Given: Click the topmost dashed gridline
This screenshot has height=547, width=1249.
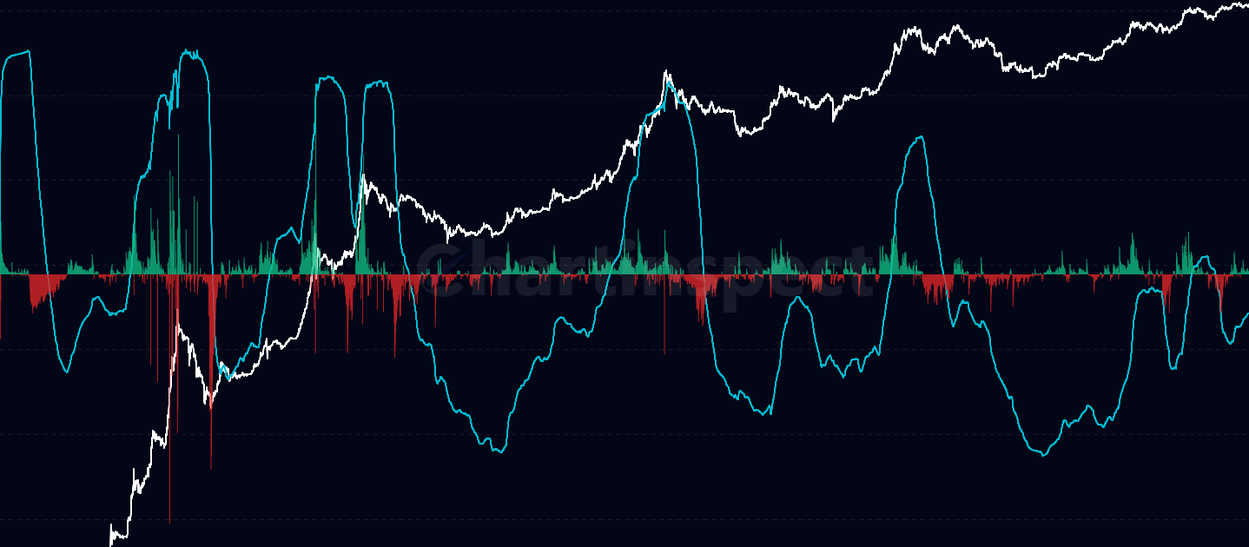Looking at the screenshot, I should tap(608, 9).
